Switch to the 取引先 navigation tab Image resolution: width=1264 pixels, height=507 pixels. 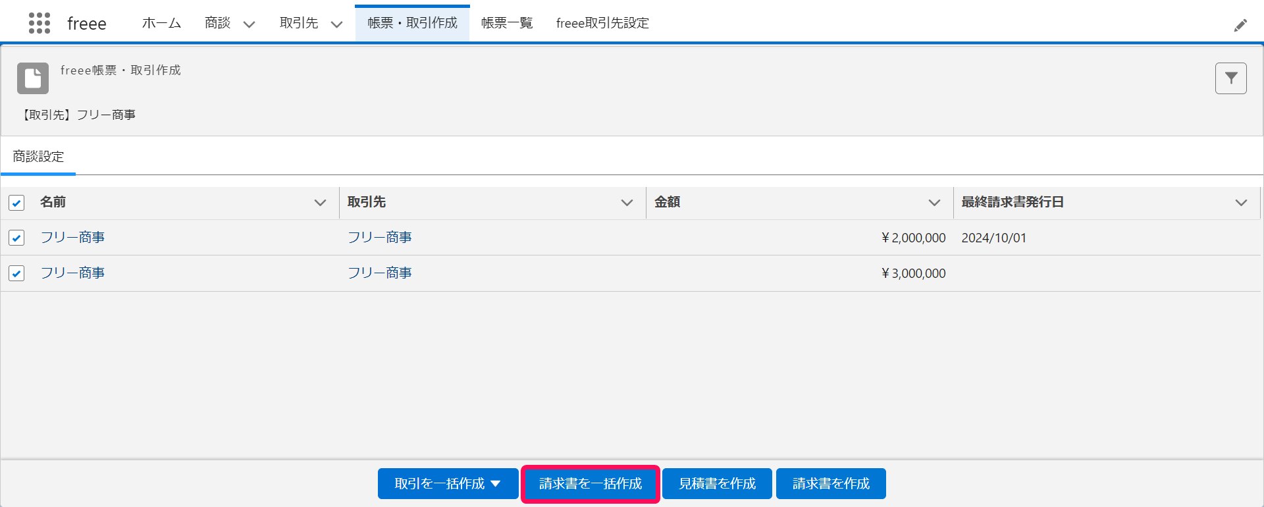(x=299, y=23)
